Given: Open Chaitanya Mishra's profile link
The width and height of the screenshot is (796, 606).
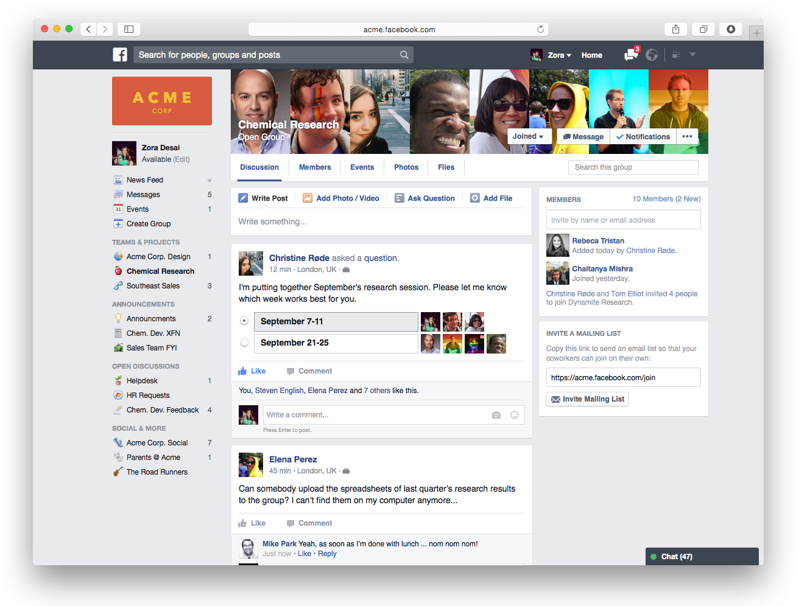Looking at the screenshot, I should pos(602,269).
